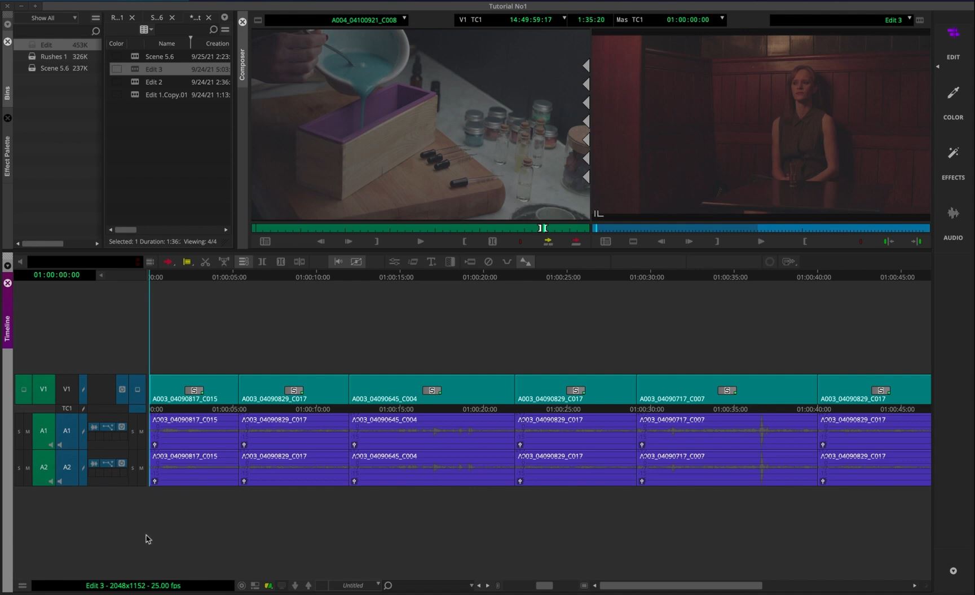Select the Bins side tab

pos(7,93)
